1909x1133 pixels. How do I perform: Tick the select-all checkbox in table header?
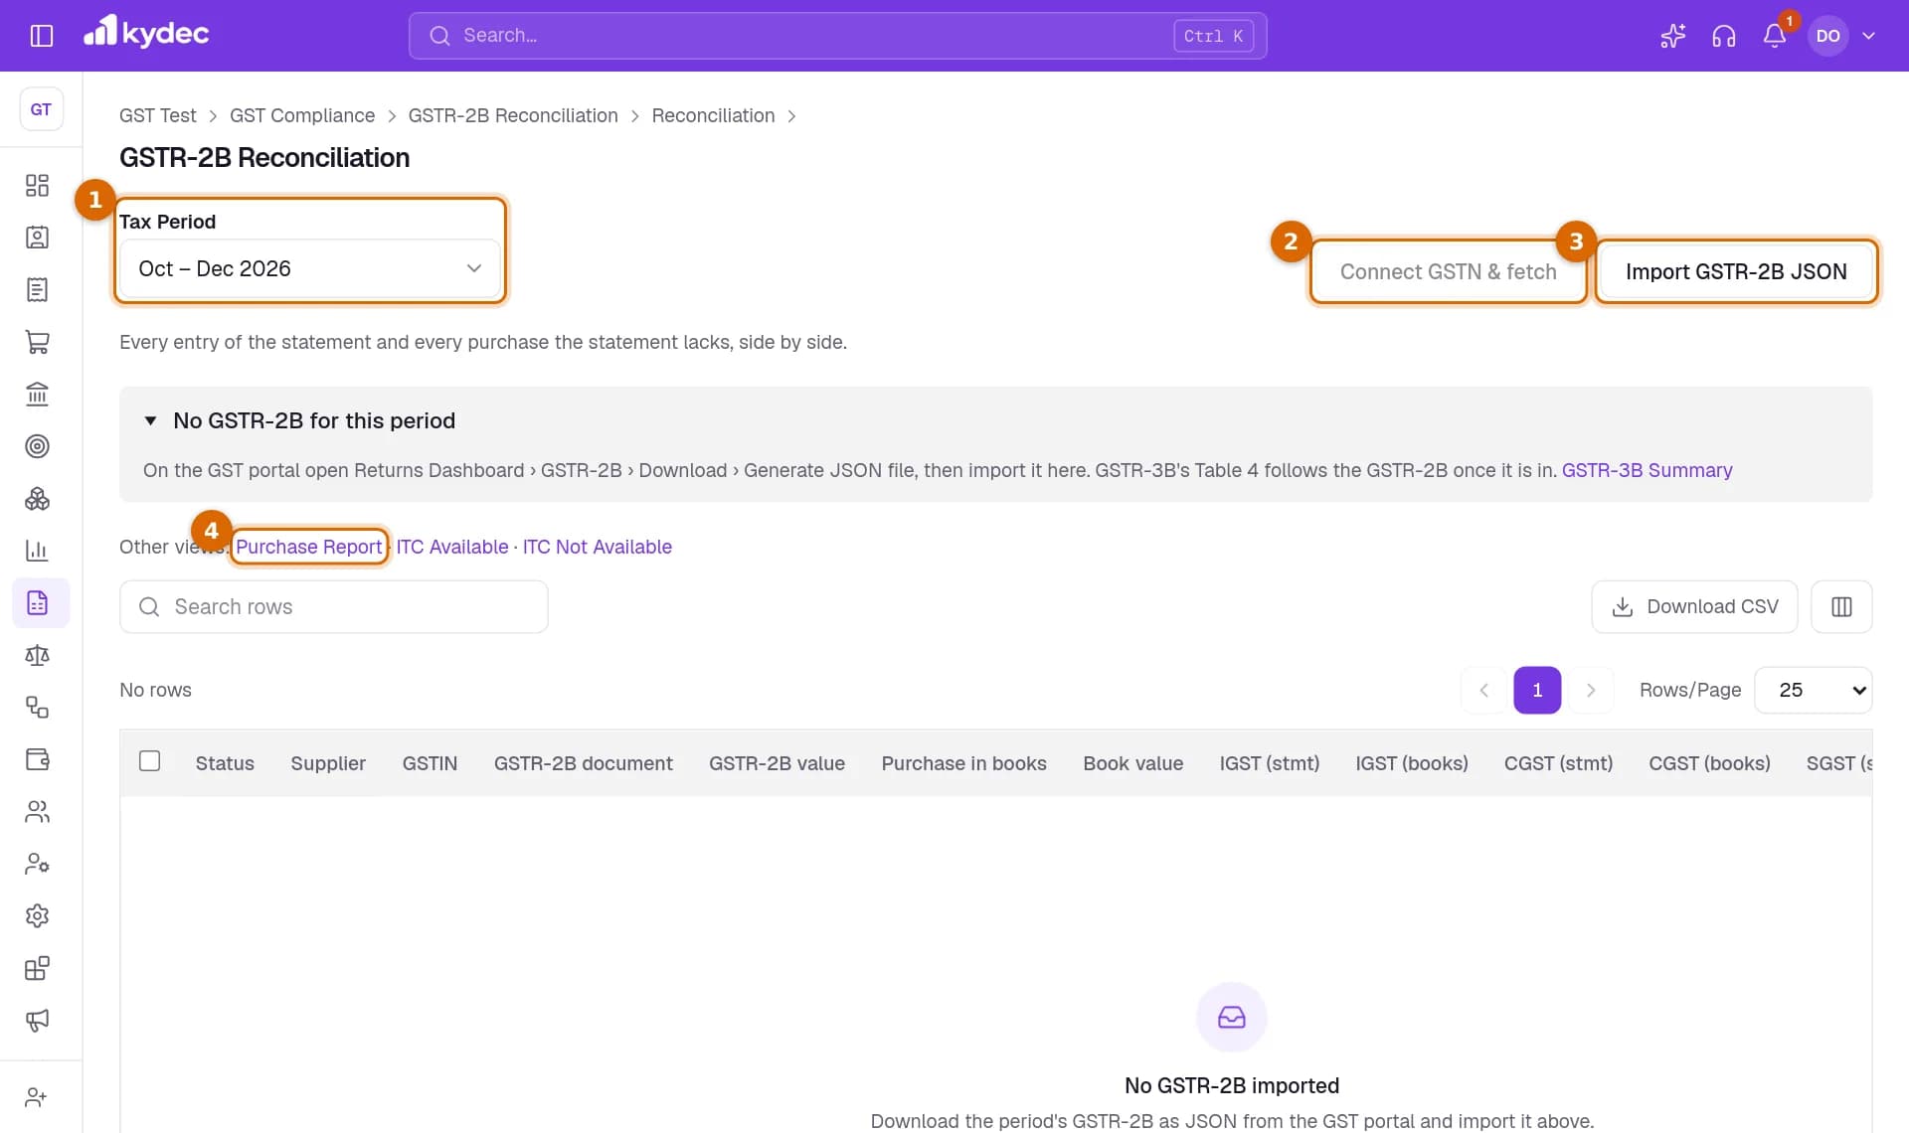150,761
